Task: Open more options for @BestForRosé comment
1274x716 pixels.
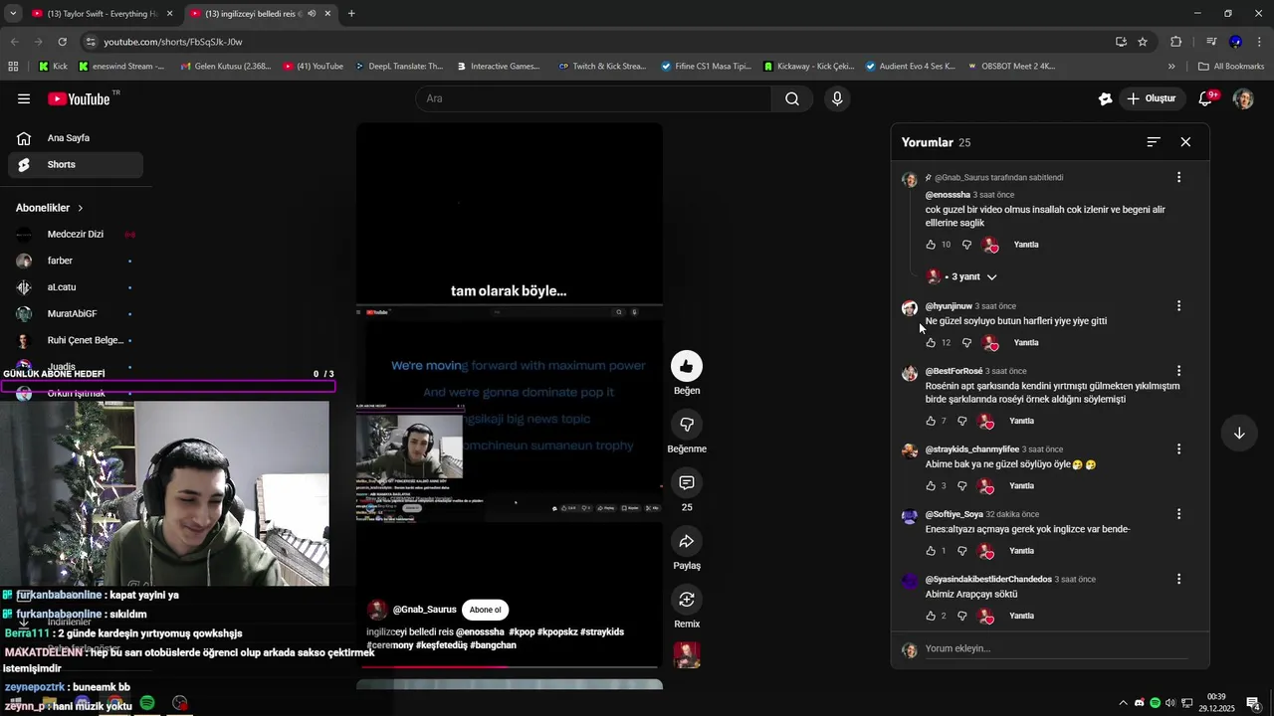Action: [1178, 371]
